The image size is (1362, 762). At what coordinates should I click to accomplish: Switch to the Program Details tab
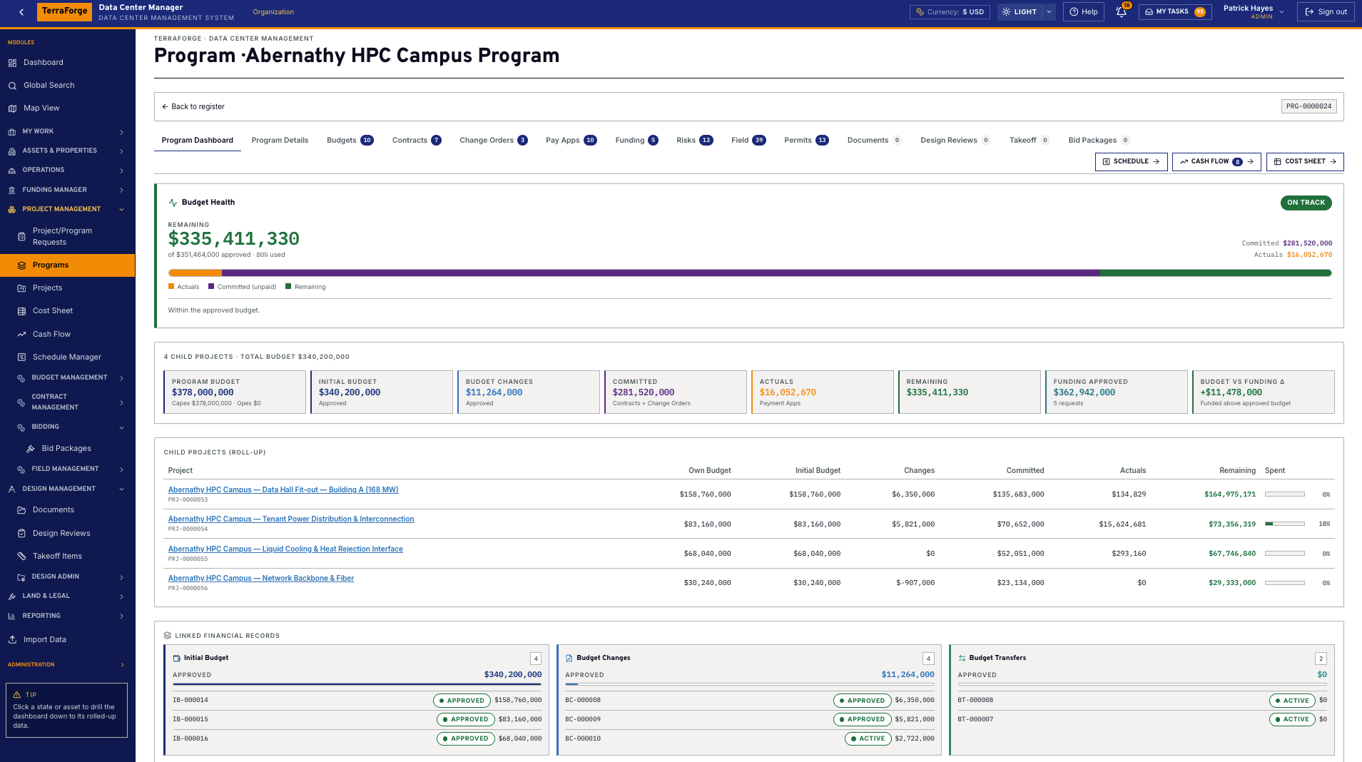point(280,141)
